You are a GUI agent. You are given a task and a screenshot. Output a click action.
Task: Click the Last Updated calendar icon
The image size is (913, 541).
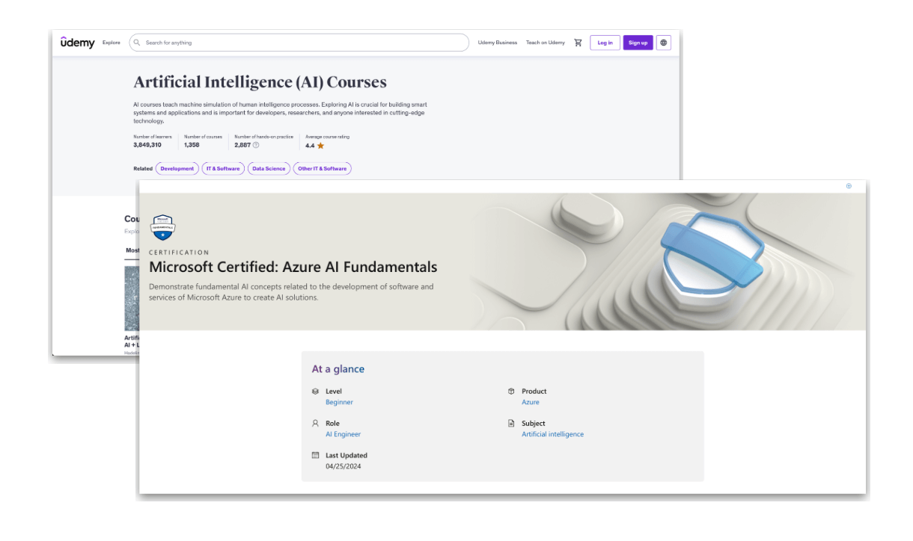tap(315, 455)
